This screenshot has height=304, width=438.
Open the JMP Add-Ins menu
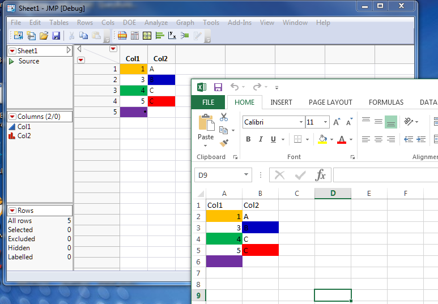[240, 23]
